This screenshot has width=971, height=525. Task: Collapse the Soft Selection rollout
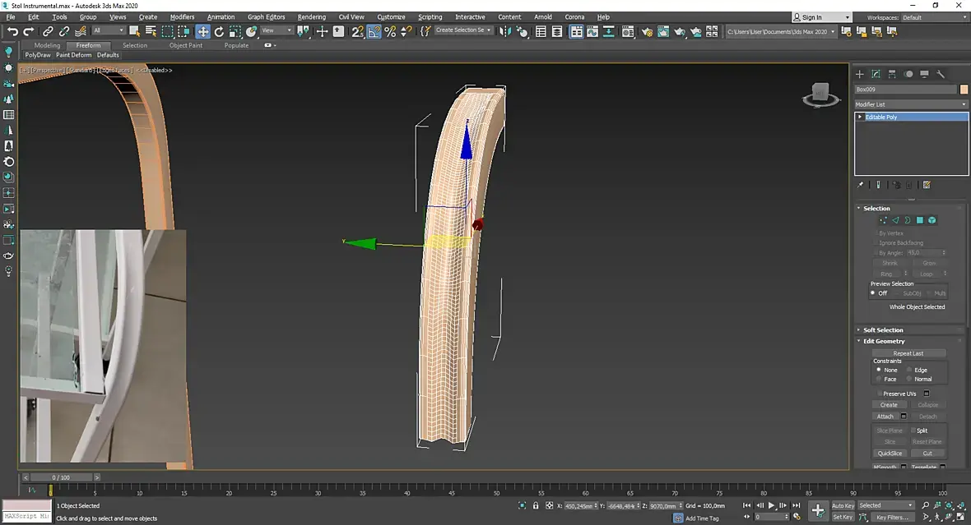[883, 330]
